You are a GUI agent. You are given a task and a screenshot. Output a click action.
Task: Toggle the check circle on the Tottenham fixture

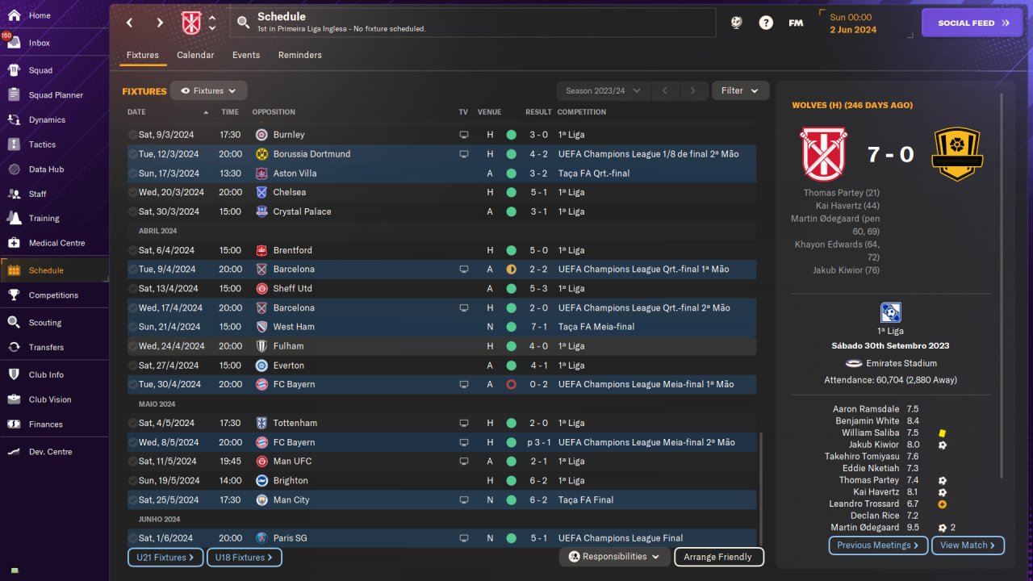tap(132, 423)
